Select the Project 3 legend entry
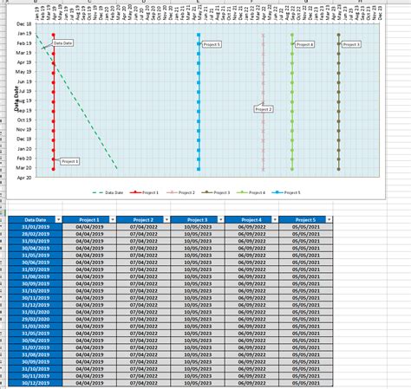411x389 pixels. point(216,192)
